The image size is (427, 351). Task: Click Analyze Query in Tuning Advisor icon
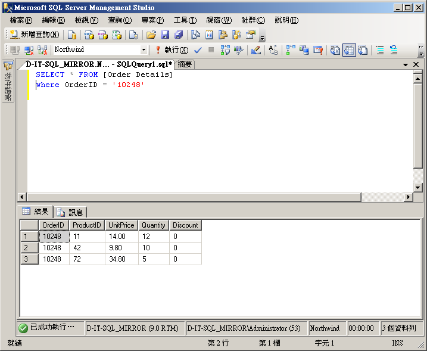pyautogui.click(x=239, y=50)
